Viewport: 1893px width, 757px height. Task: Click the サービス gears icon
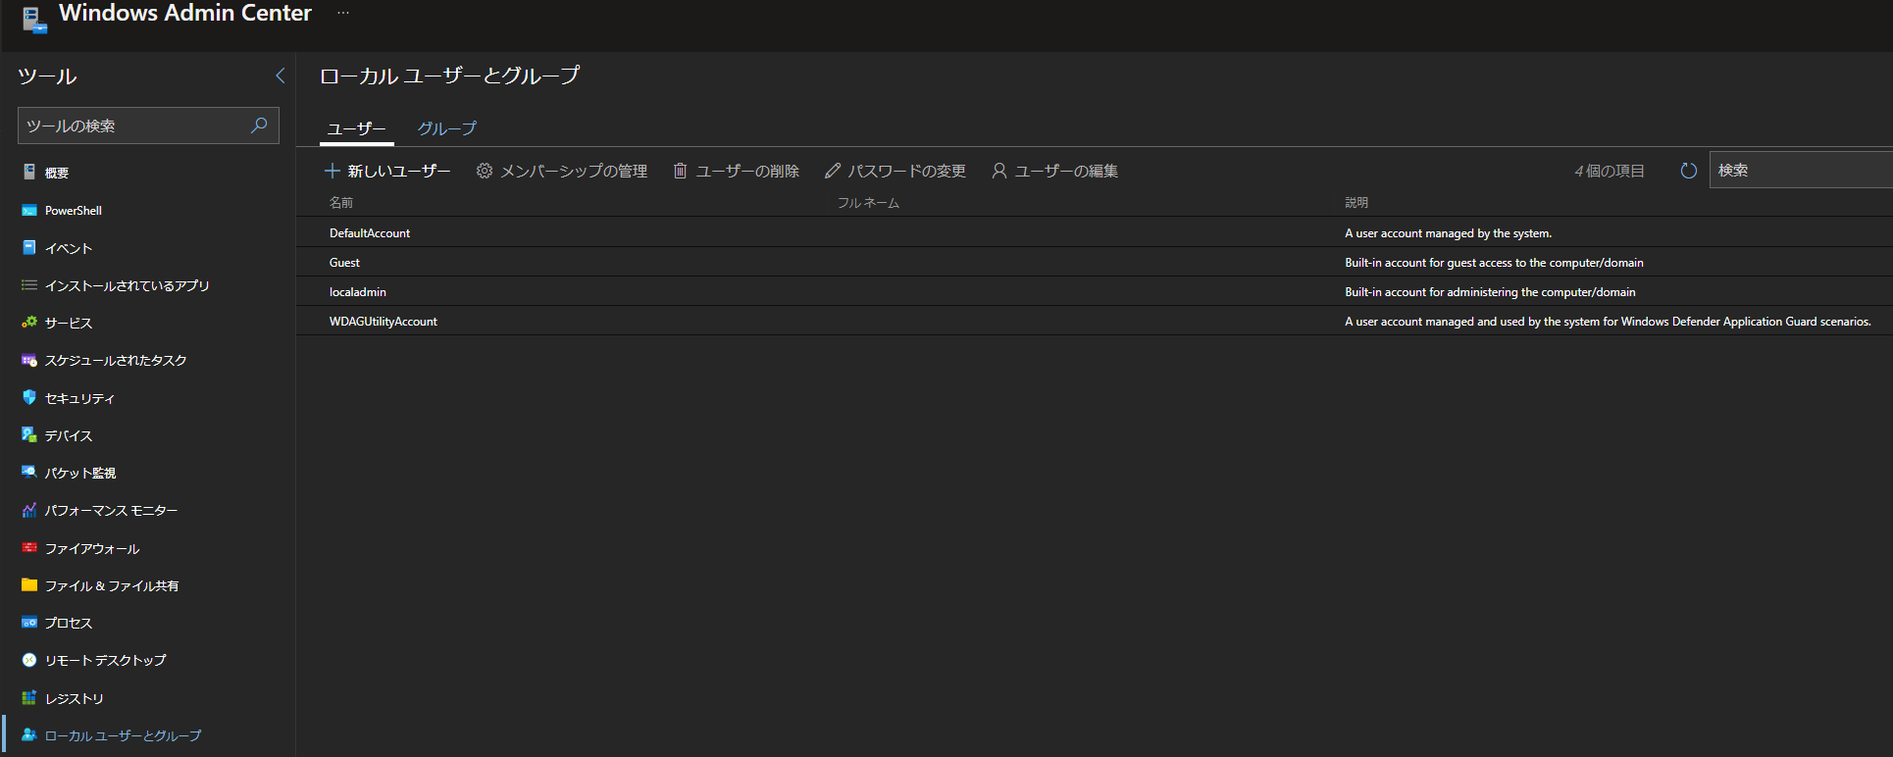pos(29,323)
